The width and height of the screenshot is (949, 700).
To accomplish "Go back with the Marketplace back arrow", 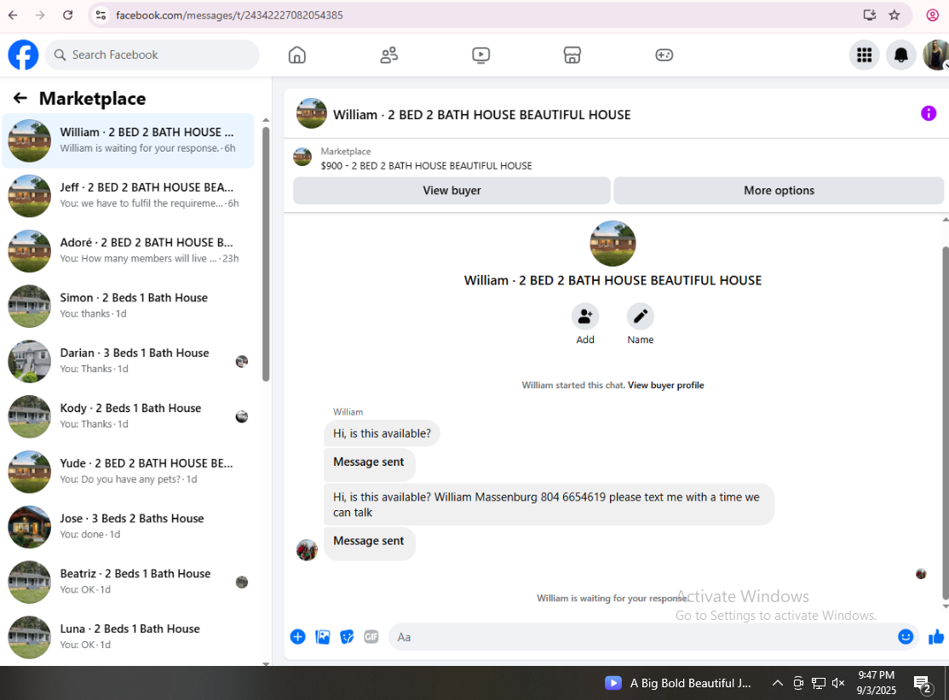I will [x=20, y=98].
